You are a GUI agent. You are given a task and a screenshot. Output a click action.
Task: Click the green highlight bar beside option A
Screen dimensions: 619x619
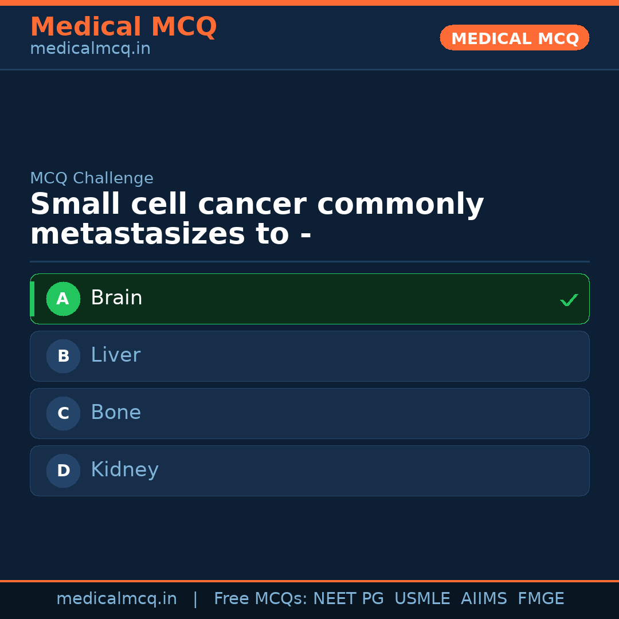(33, 299)
